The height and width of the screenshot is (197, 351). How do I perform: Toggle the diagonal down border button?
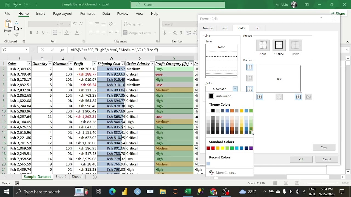(308, 97)
